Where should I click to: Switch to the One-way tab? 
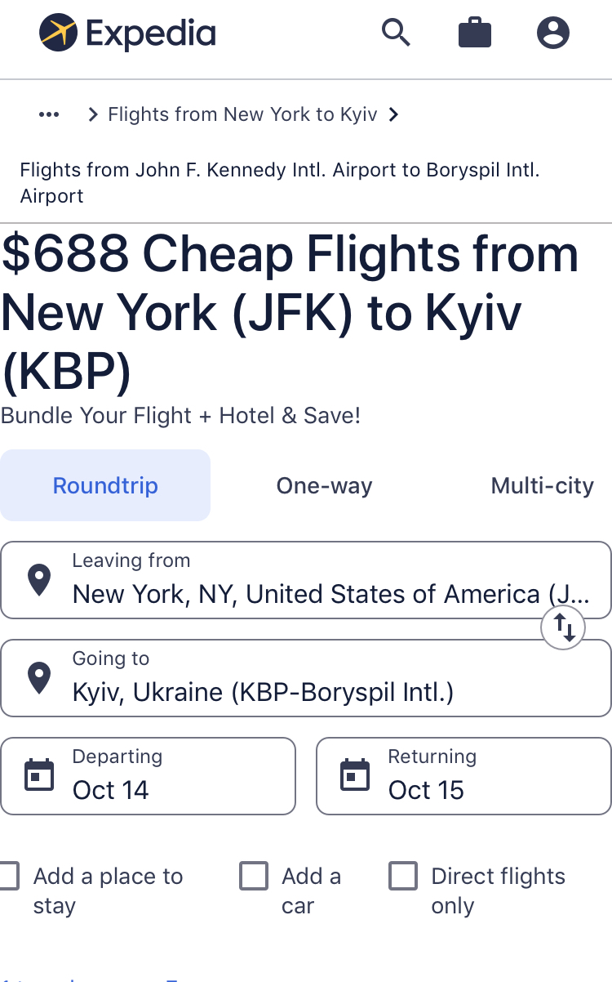point(324,485)
